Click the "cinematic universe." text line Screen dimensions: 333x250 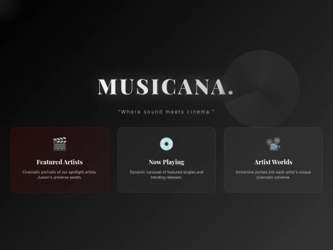pyautogui.click(x=273, y=177)
